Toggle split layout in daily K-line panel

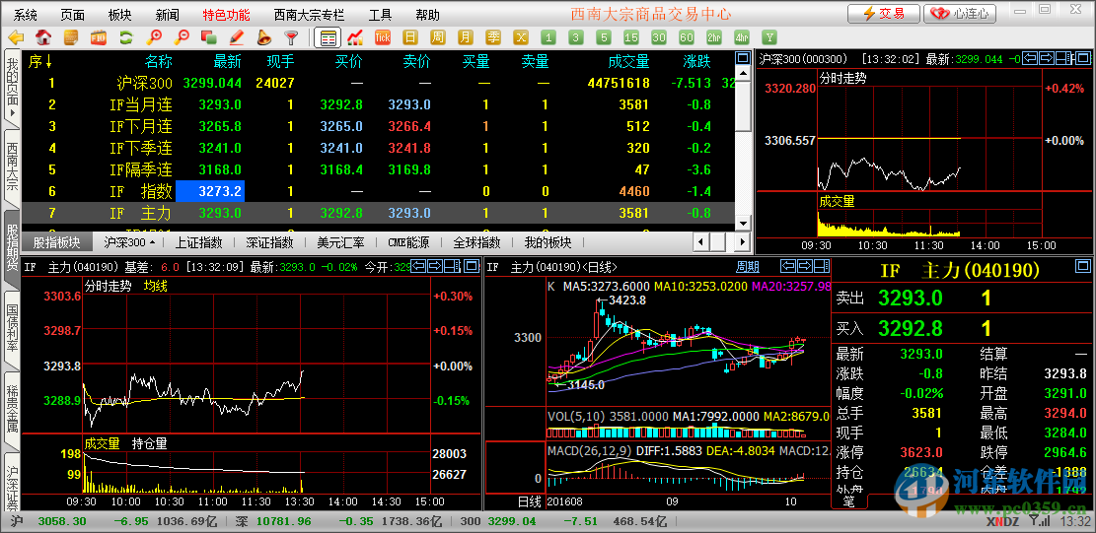click(x=821, y=265)
